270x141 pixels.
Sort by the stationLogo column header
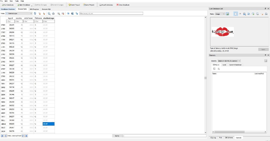pyautogui.click(x=49, y=18)
